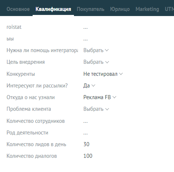Go to the Юрлицо tab
This screenshot has width=174, height=172.
click(x=120, y=9)
